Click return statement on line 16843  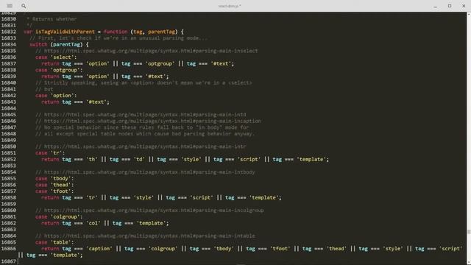pyautogui.click(x=75, y=102)
